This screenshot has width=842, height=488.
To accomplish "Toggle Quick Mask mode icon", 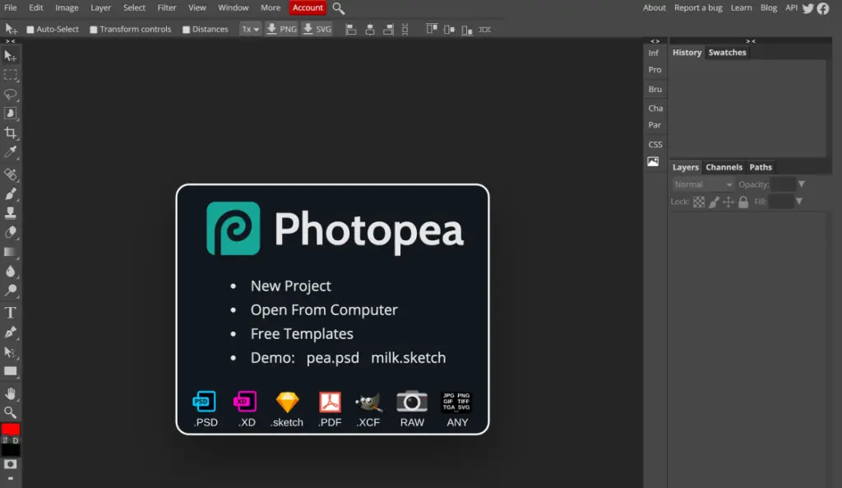I will click(10, 464).
